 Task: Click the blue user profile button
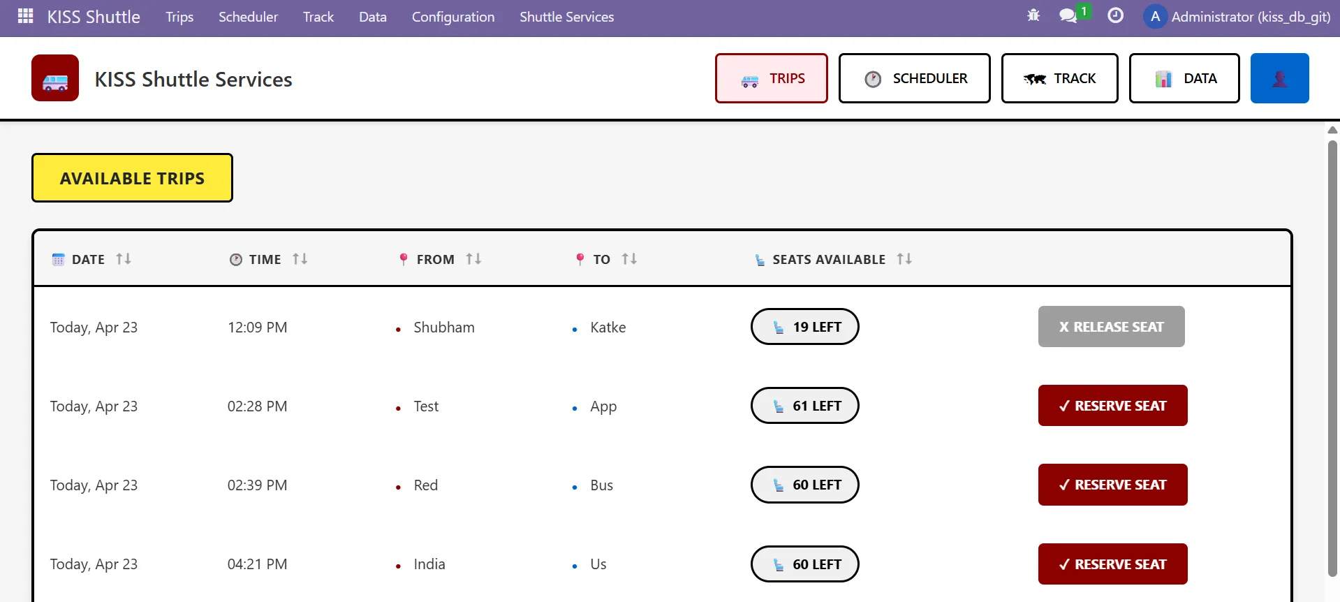(1279, 78)
